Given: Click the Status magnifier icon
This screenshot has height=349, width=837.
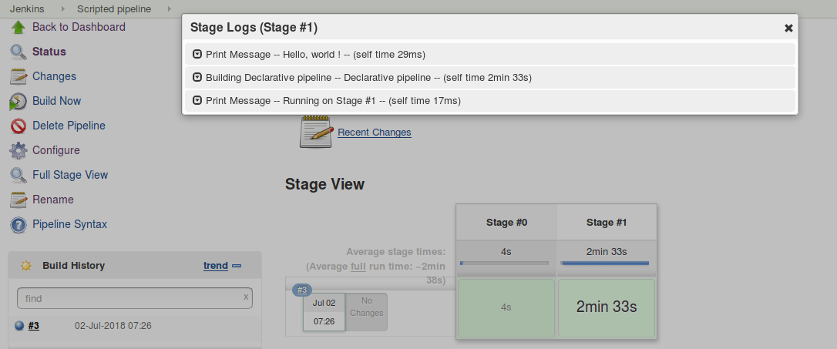Looking at the screenshot, I should (18, 52).
